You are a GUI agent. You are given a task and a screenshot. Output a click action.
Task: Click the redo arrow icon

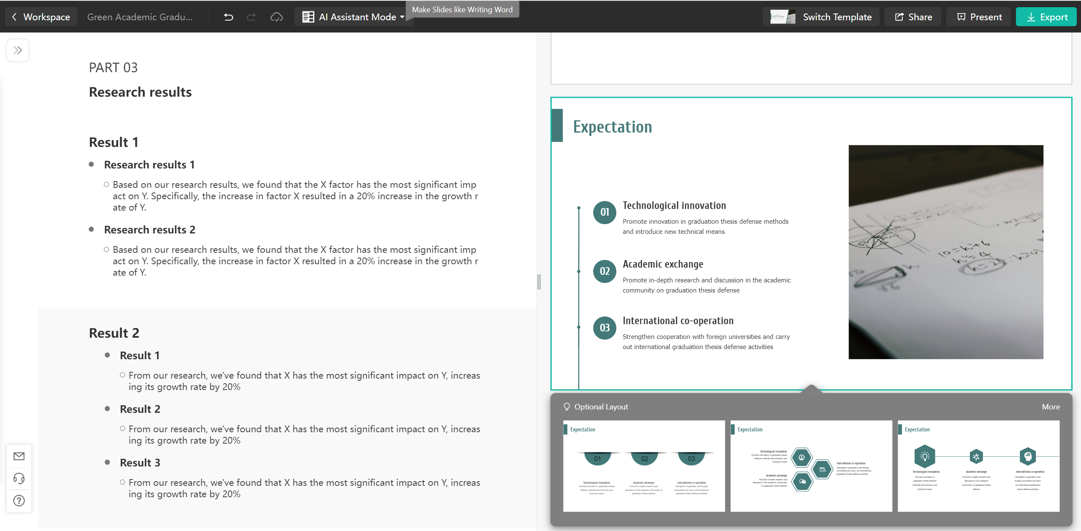click(251, 17)
